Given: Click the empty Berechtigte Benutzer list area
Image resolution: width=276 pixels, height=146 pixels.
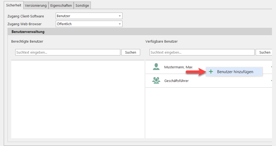Looking at the screenshot, I should pos(78,99).
